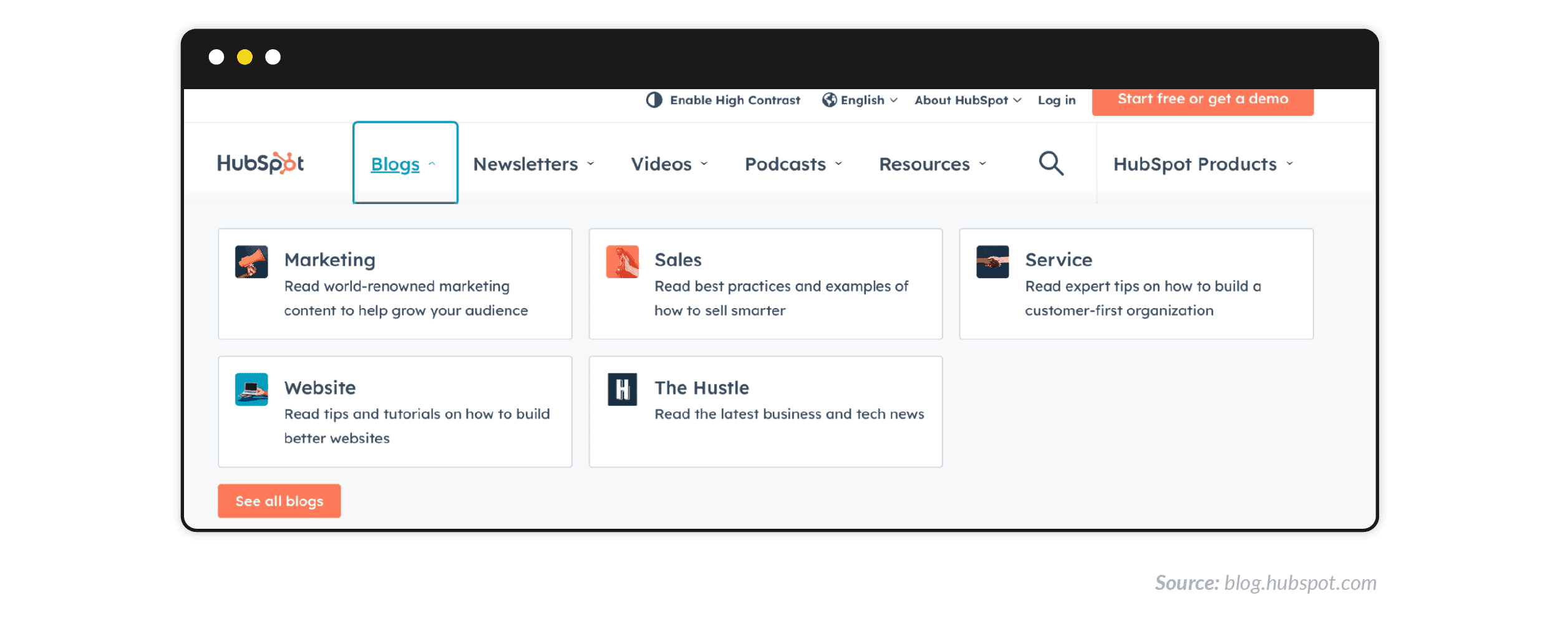Click the chevron next to Newsletters
Viewport: 1560px width, 641px height.
tap(590, 164)
